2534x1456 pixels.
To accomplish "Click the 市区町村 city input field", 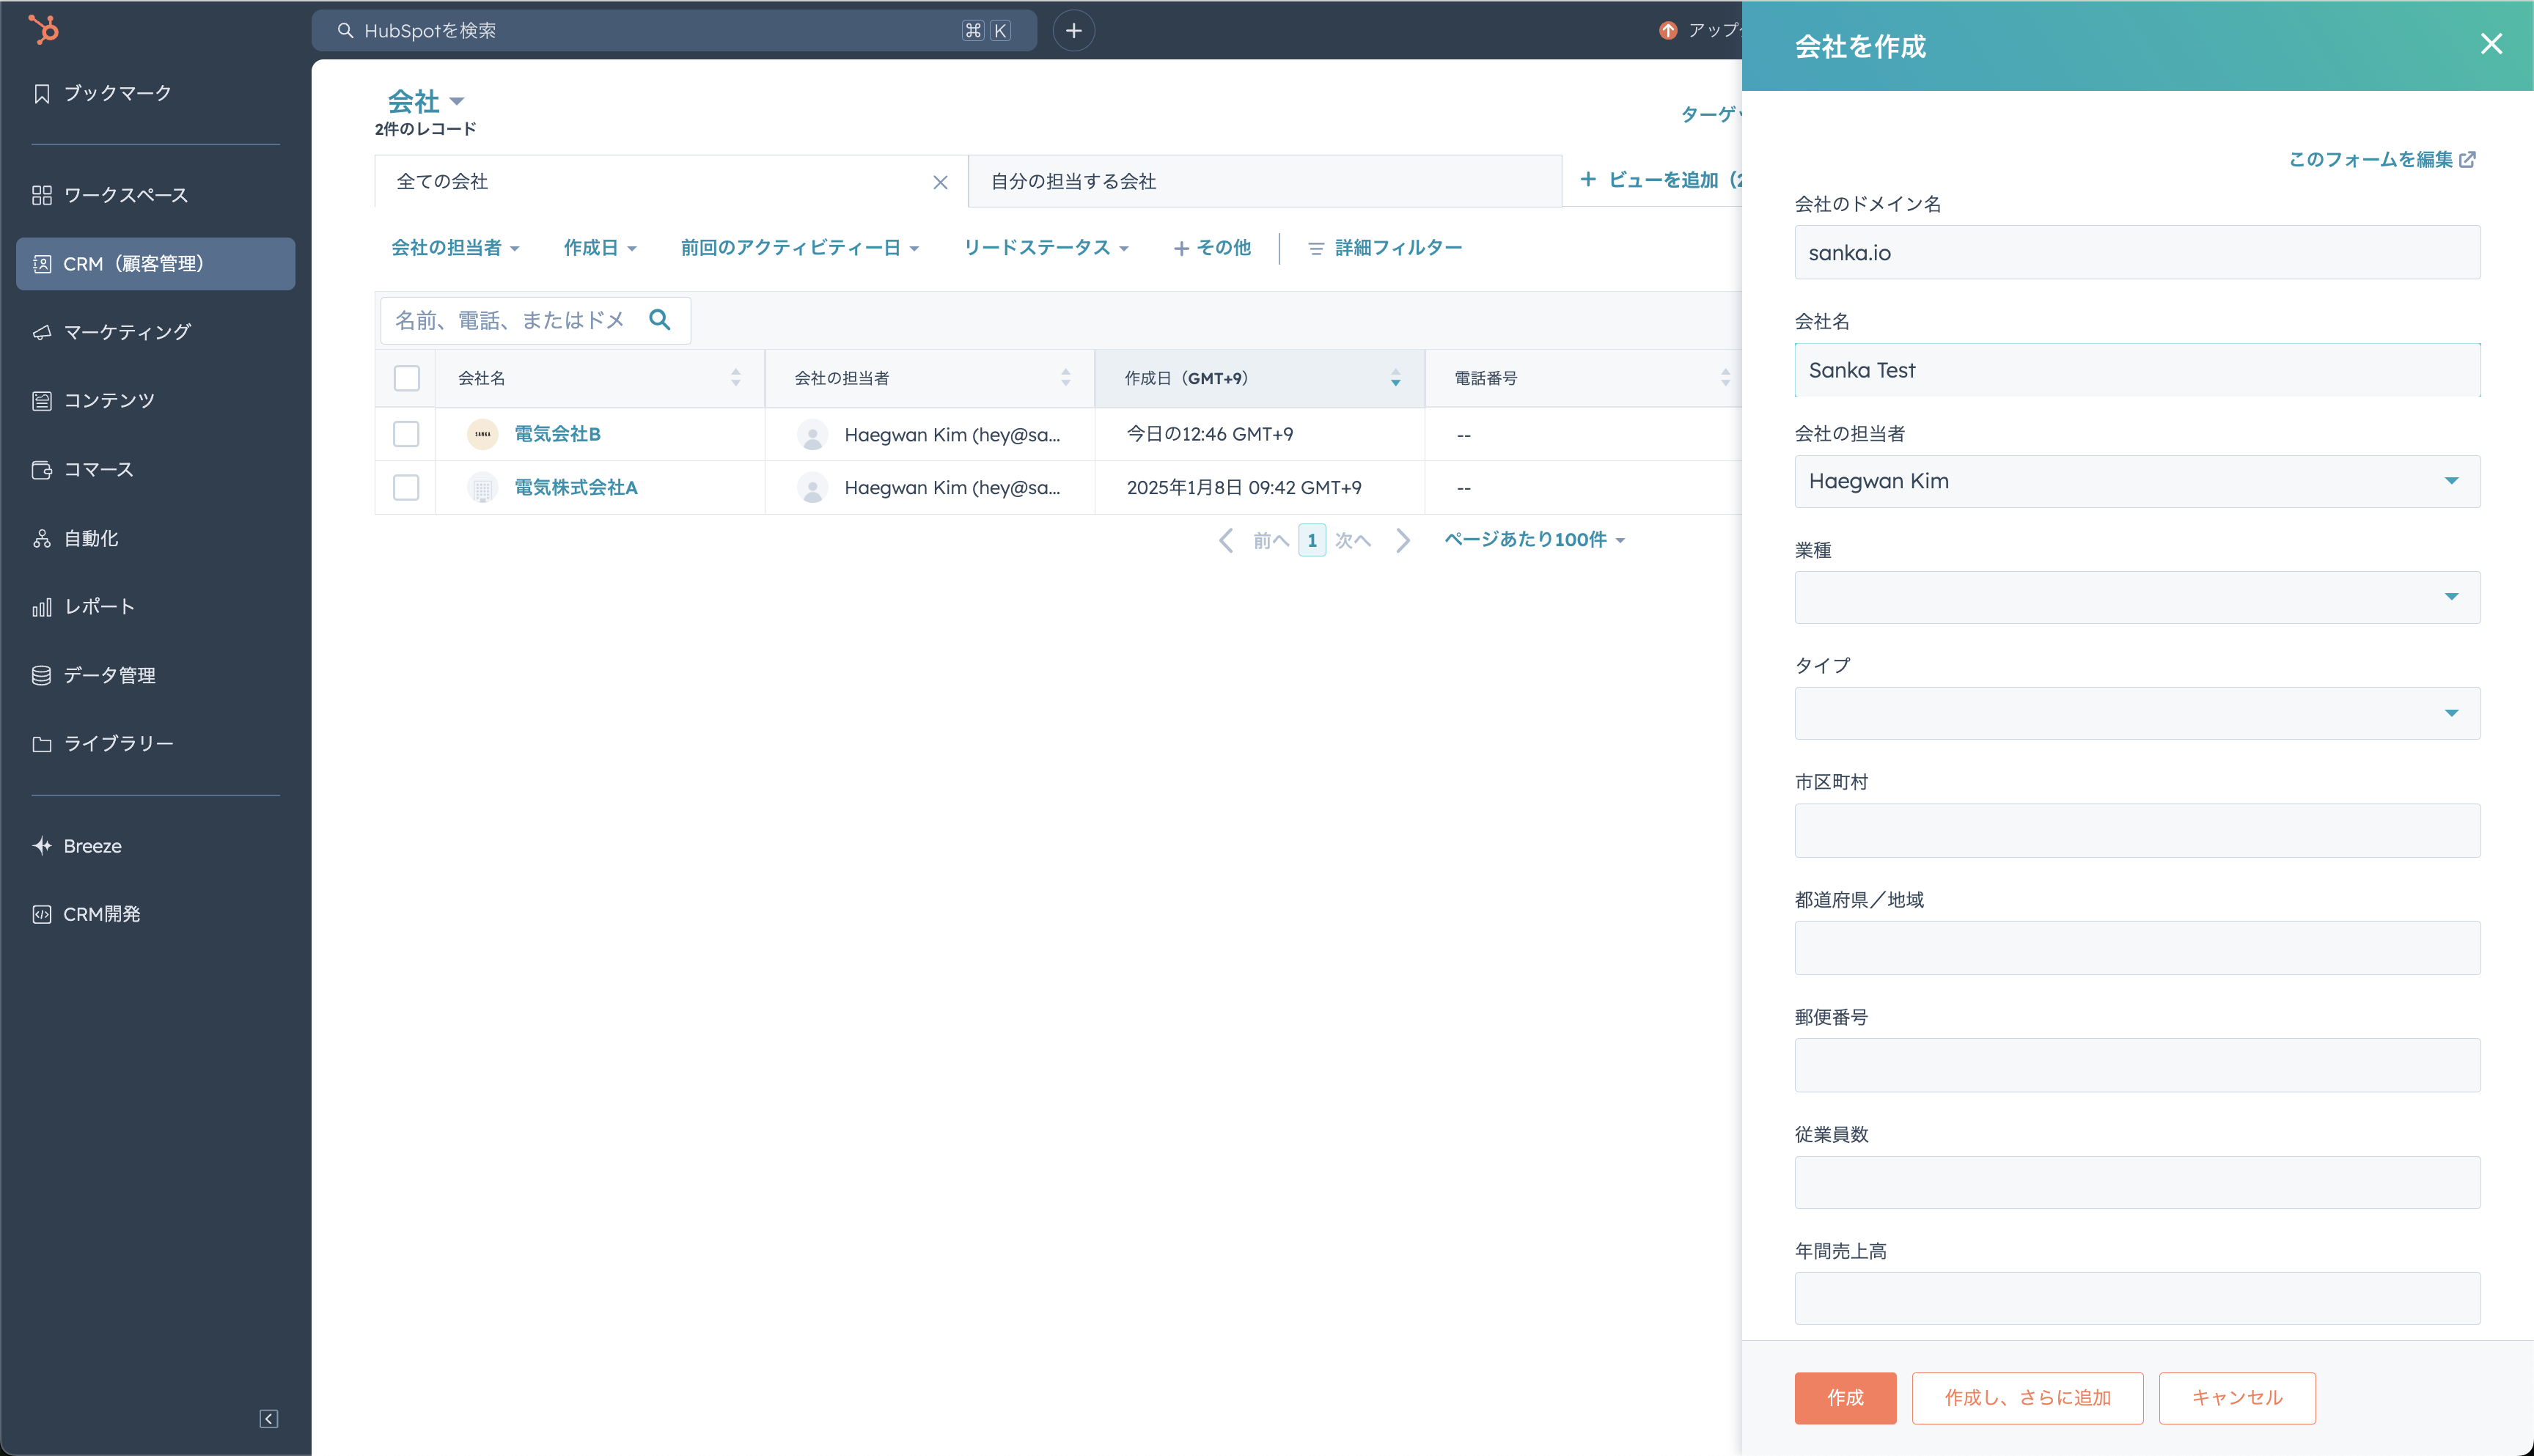I will [x=2137, y=830].
